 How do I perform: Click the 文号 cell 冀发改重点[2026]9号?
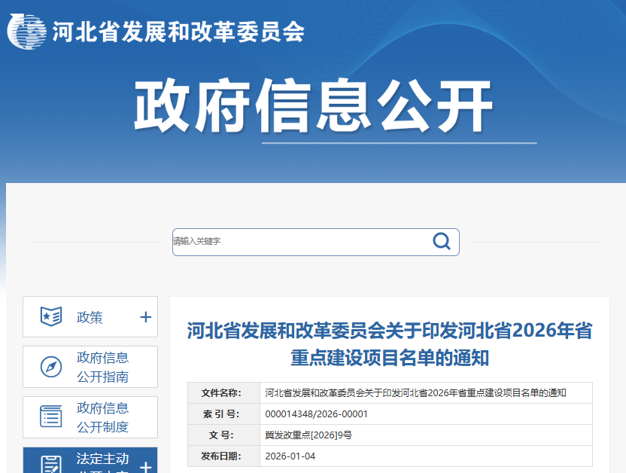point(312,433)
